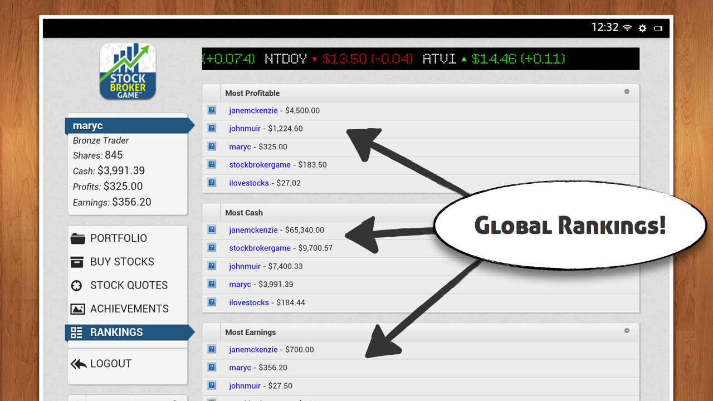The height and width of the screenshot is (401, 713).
Task: Click the Stock Broker Game logo
Action: coord(128,70)
